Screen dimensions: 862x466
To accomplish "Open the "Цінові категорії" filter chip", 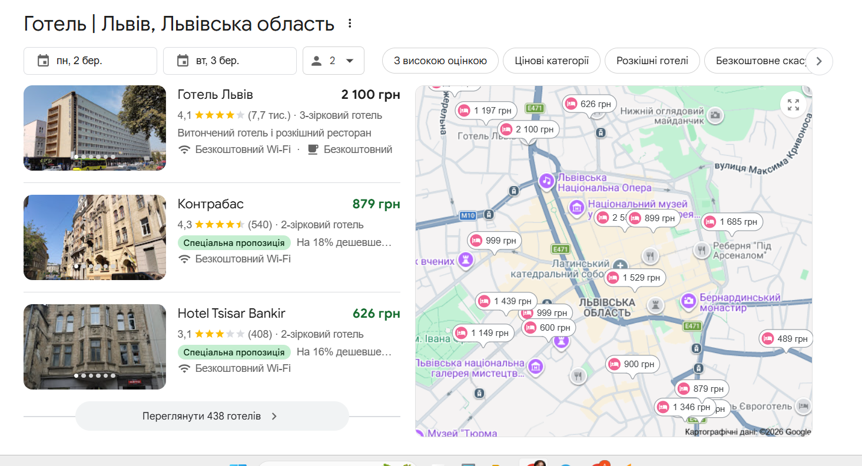I will (x=552, y=61).
